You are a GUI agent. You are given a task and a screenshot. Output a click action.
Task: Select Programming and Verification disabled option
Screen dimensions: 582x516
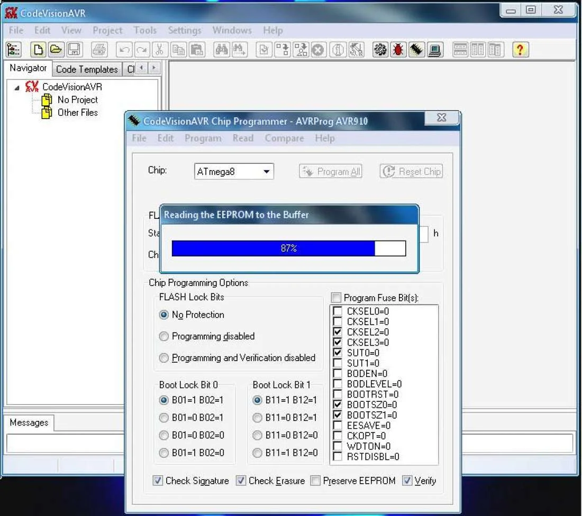[163, 358]
